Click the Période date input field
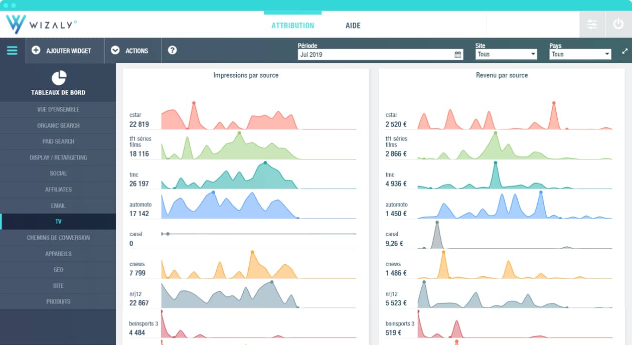Viewport: 632px width, 345px height. point(380,55)
